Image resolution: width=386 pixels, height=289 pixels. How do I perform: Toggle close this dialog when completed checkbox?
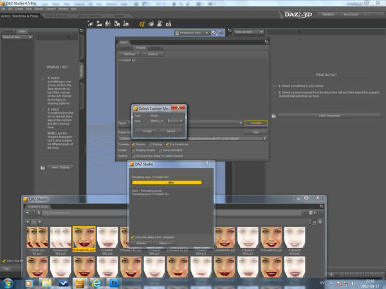click(x=132, y=238)
